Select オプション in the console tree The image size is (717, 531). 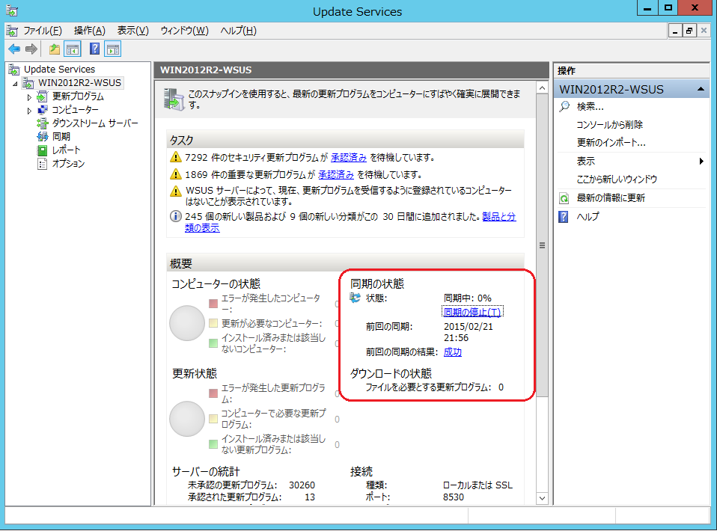[68, 164]
